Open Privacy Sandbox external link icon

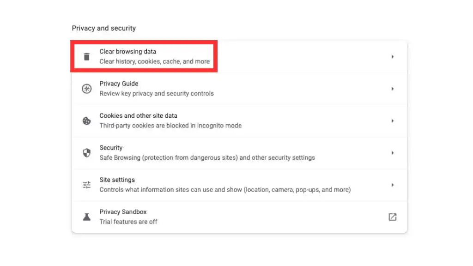[392, 217]
